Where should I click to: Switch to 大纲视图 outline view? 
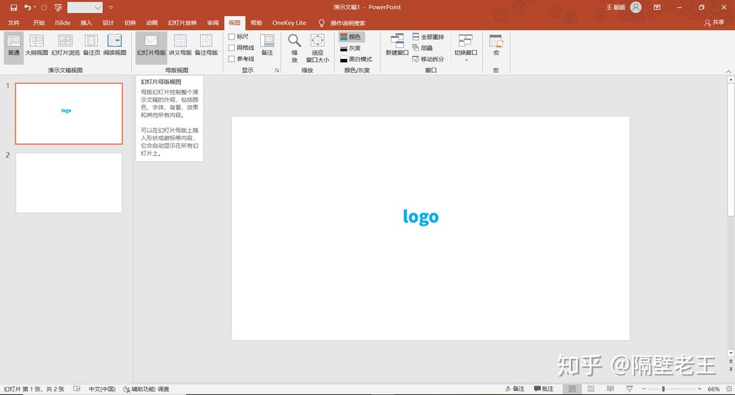[x=37, y=46]
